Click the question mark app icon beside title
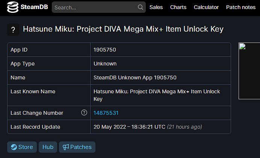 pyautogui.click(x=13, y=30)
